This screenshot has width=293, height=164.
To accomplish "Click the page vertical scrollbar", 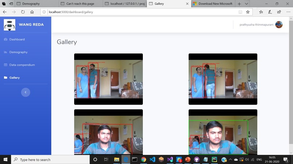I will point(291,82).
